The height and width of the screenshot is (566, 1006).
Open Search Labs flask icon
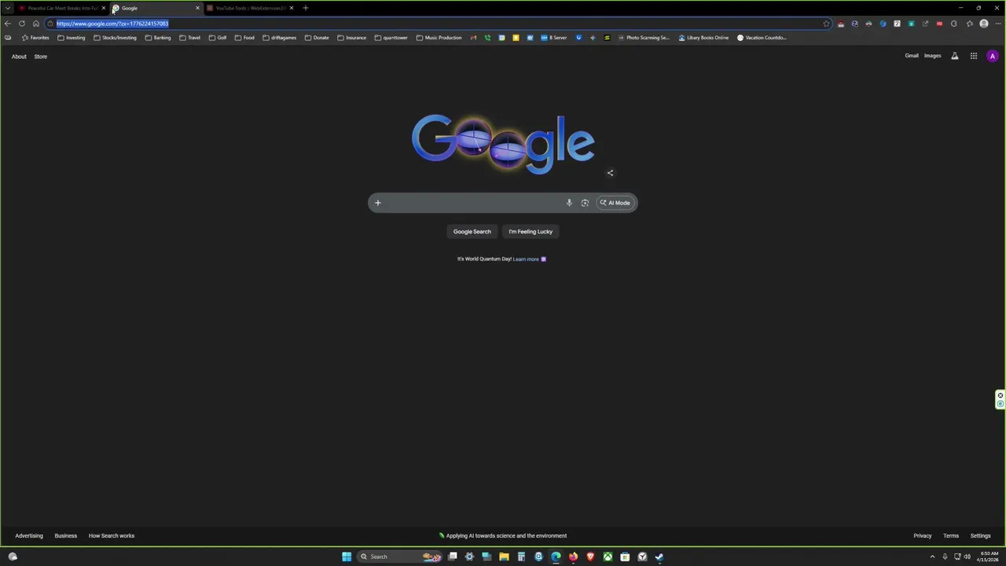(x=955, y=56)
